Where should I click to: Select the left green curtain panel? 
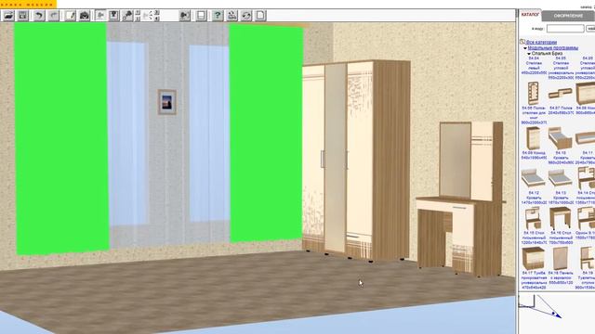(x=61, y=138)
